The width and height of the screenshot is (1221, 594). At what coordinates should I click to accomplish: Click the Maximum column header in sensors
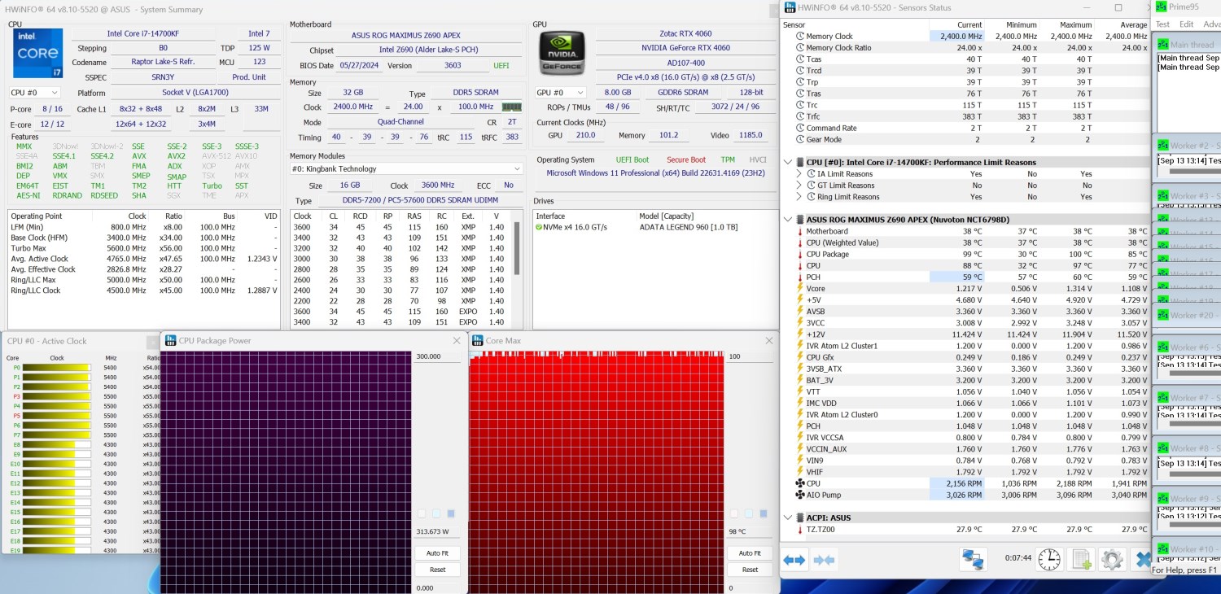(x=1075, y=24)
